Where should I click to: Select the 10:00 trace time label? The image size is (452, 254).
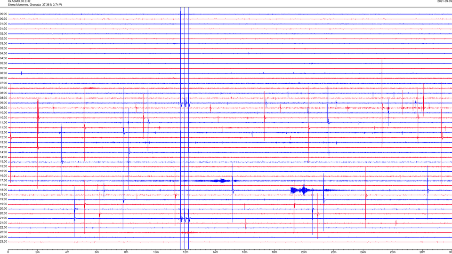[4, 112]
